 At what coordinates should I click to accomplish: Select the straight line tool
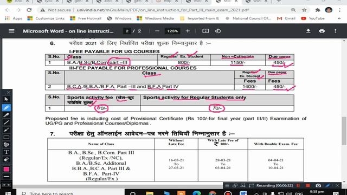[x=6, y=122]
